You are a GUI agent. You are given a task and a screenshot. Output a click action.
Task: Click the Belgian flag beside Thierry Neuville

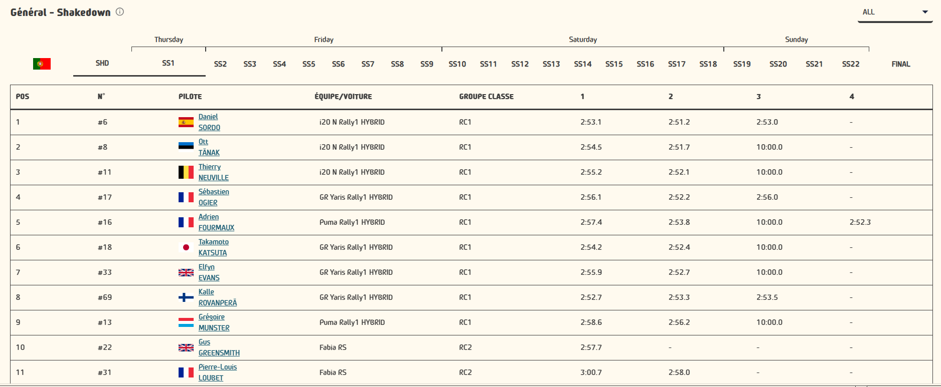pos(186,172)
